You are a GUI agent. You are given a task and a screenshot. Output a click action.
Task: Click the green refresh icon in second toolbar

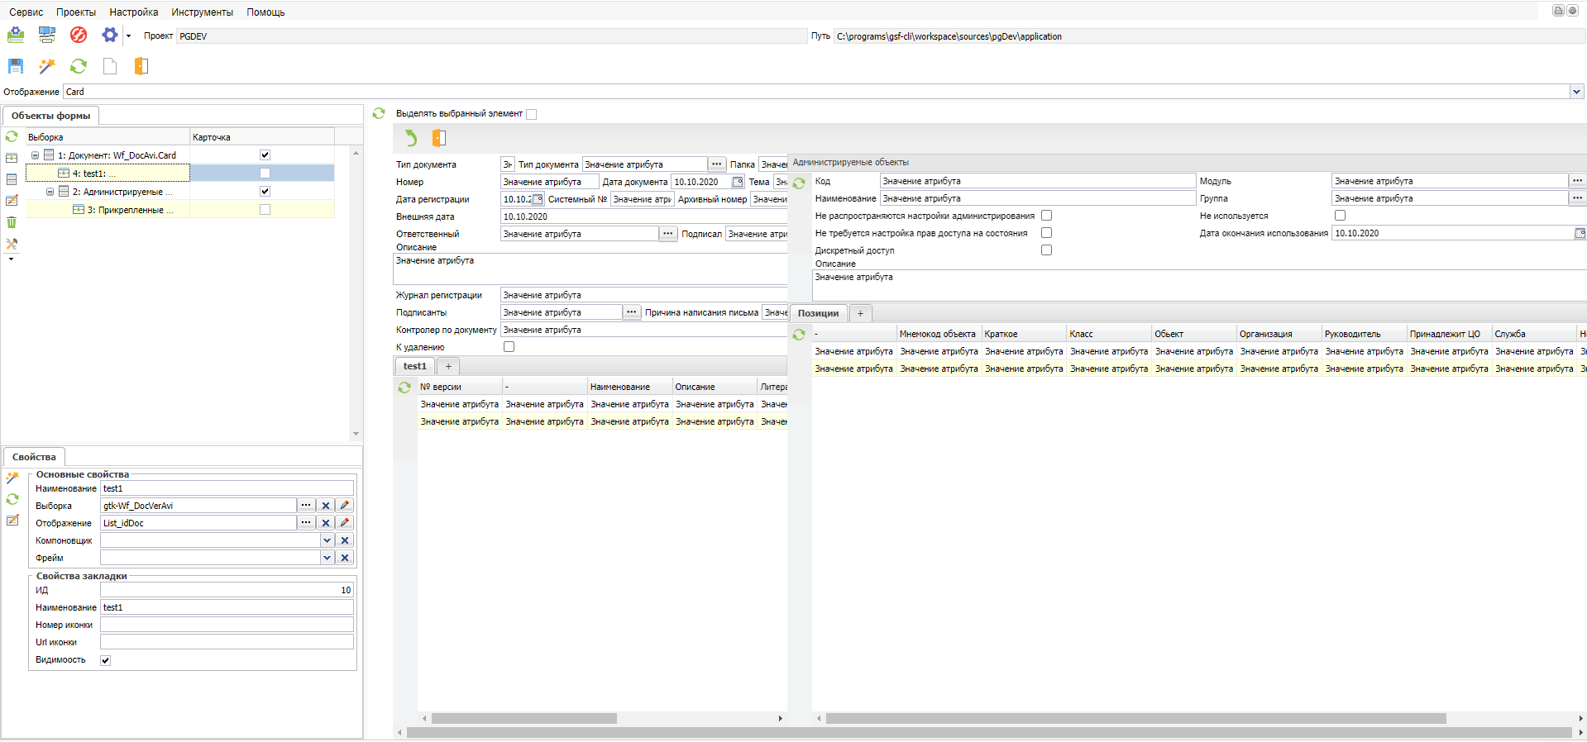(79, 66)
